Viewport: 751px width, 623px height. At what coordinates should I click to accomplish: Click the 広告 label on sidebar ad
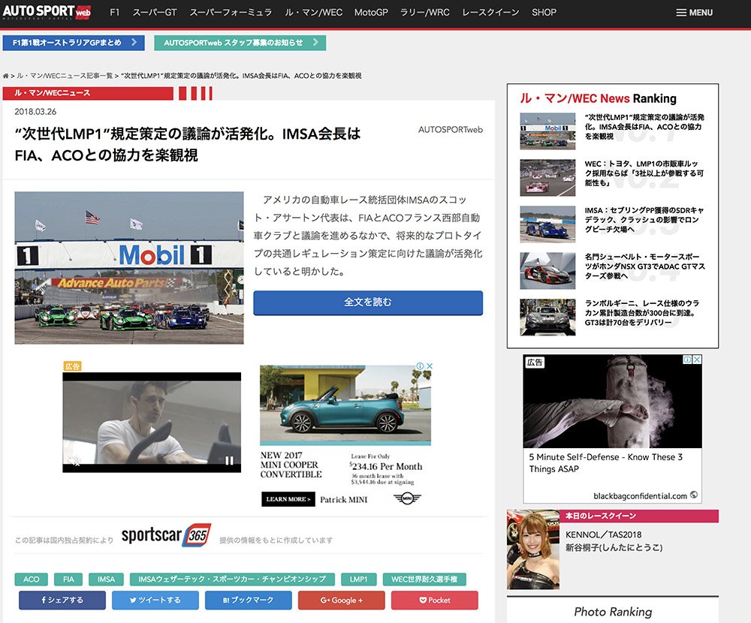click(x=535, y=363)
